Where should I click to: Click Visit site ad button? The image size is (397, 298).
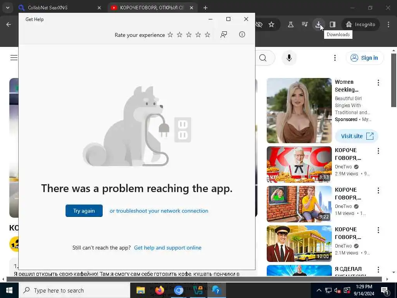tap(357, 136)
